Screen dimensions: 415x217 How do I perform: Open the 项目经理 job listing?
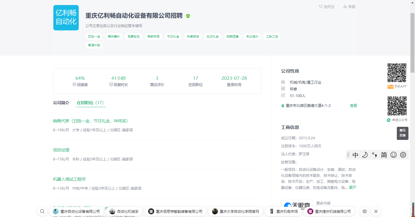click(61, 150)
